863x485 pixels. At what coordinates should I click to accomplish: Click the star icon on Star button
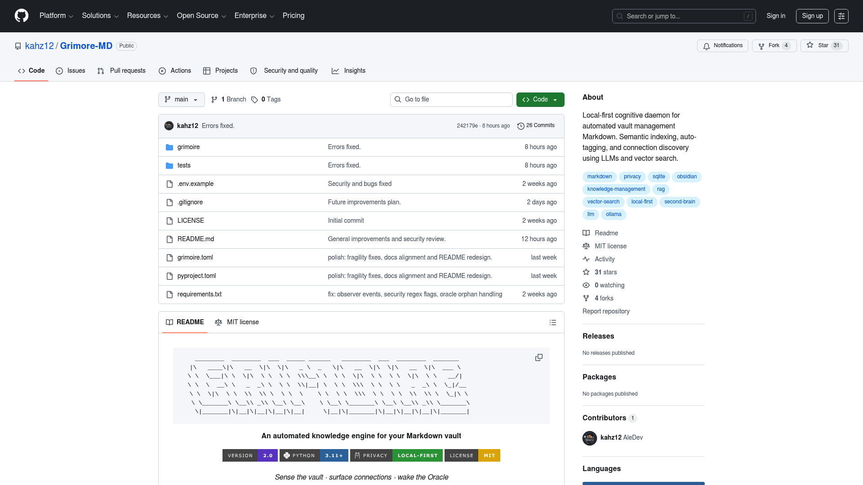pyautogui.click(x=810, y=45)
